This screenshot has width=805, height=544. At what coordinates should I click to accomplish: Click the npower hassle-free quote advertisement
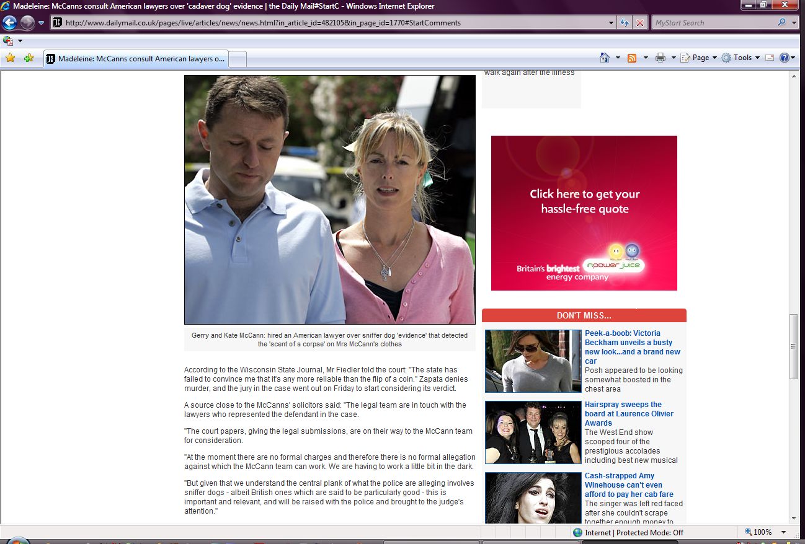click(584, 213)
